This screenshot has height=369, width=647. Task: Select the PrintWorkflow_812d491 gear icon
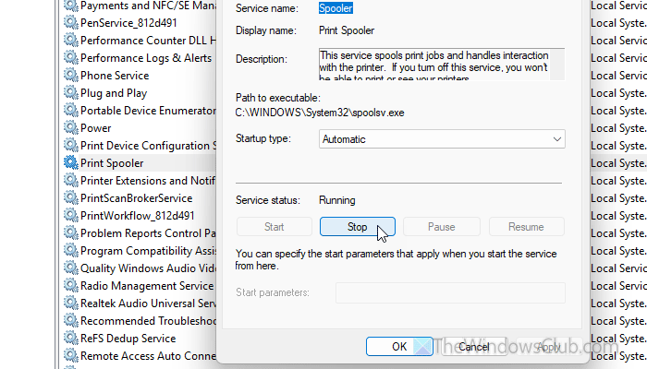point(71,215)
